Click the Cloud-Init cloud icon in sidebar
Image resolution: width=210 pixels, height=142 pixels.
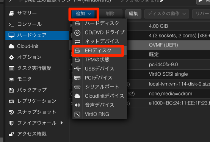pyautogui.click(x=11, y=46)
